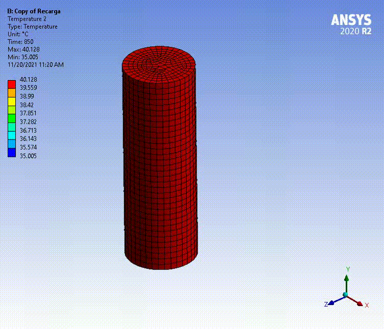Select the cylinder's meshed side surface
The image size is (384, 329).
[x=160, y=172]
